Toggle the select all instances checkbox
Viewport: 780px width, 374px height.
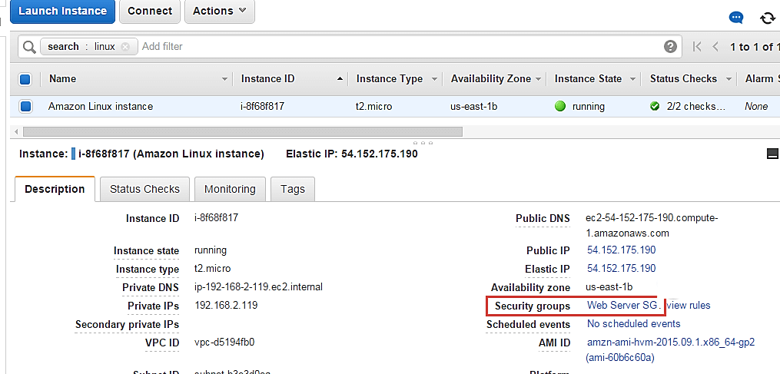[x=25, y=79]
